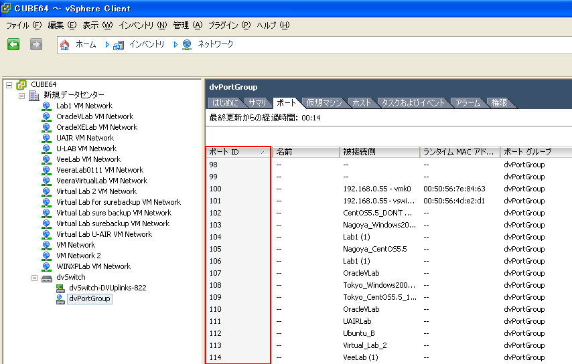572x364 pixels.
Task: Click the network icon beside Virtual Lab 2 VM Network
Action: [x=46, y=191]
